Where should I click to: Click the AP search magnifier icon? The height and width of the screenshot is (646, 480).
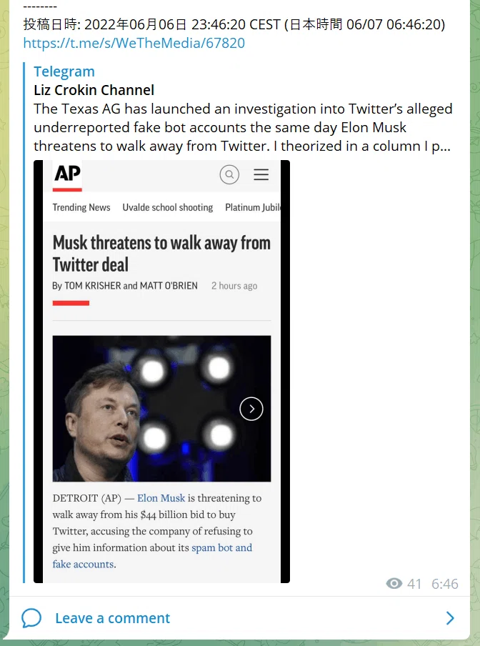229,174
